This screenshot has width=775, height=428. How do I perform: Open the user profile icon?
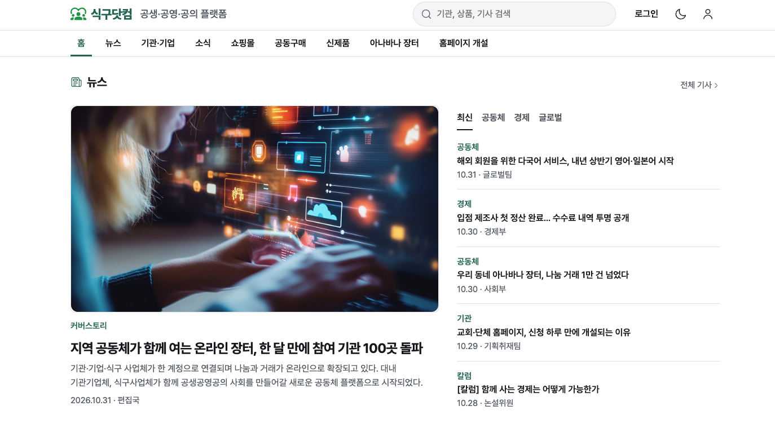(x=708, y=14)
